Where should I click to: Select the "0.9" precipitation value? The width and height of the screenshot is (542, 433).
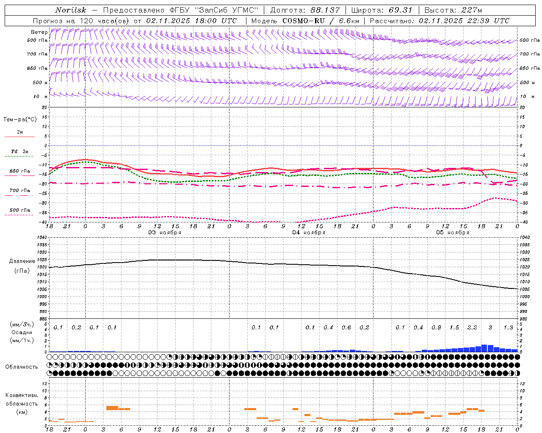point(436,328)
